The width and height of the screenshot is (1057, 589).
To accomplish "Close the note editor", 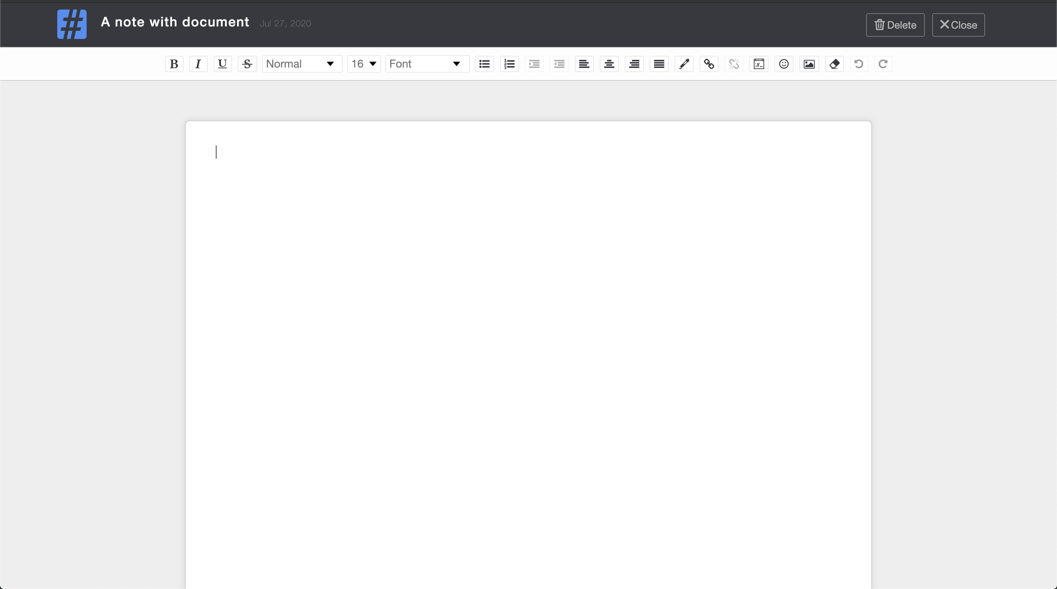I will [x=959, y=25].
